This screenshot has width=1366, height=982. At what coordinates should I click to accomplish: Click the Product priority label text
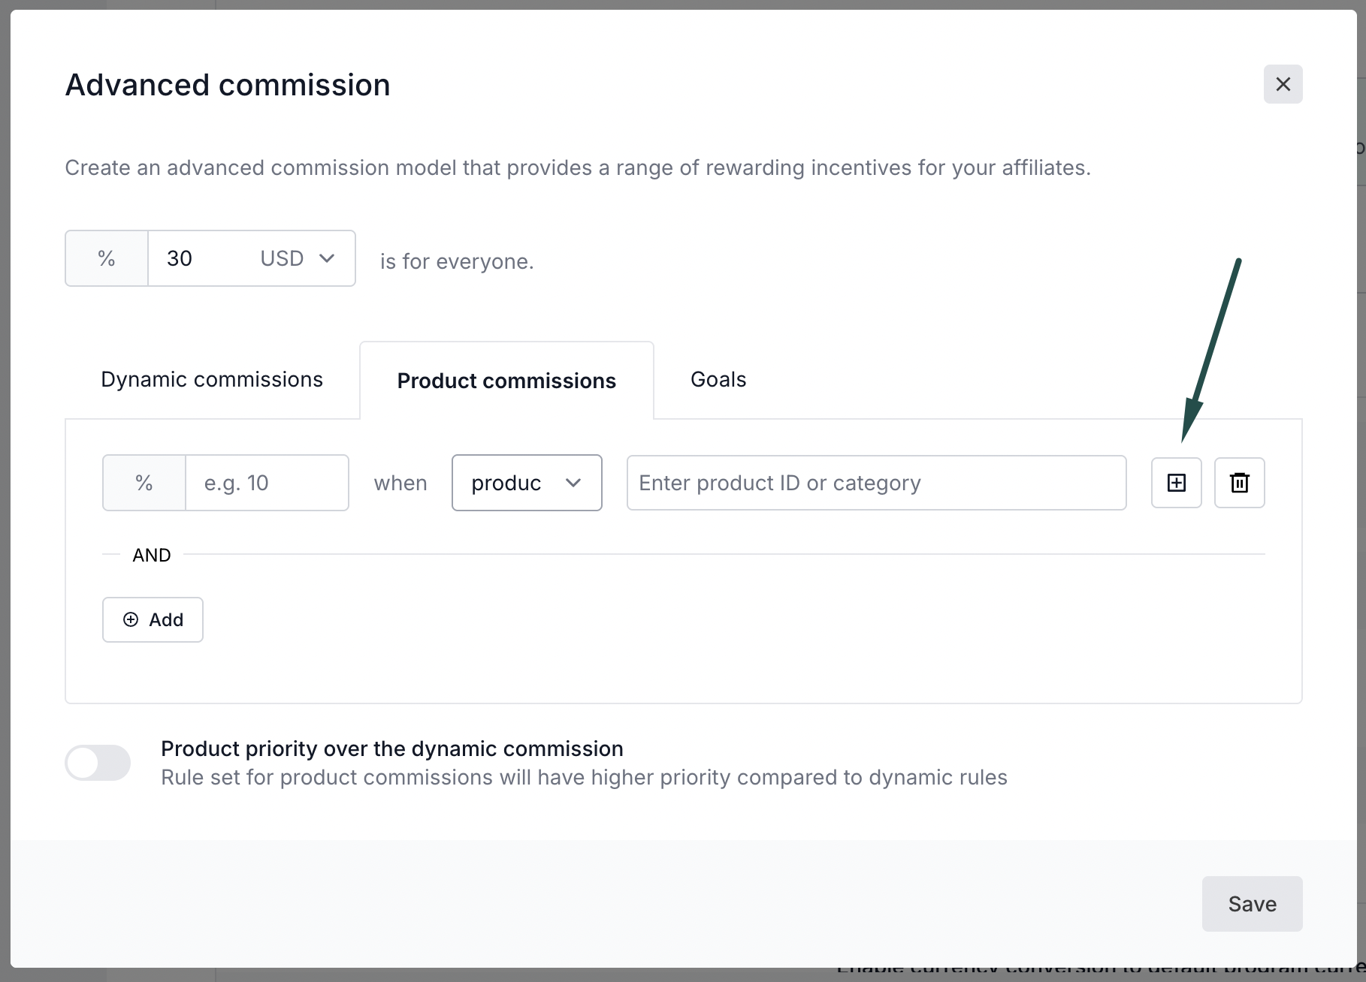coord(392,749)
